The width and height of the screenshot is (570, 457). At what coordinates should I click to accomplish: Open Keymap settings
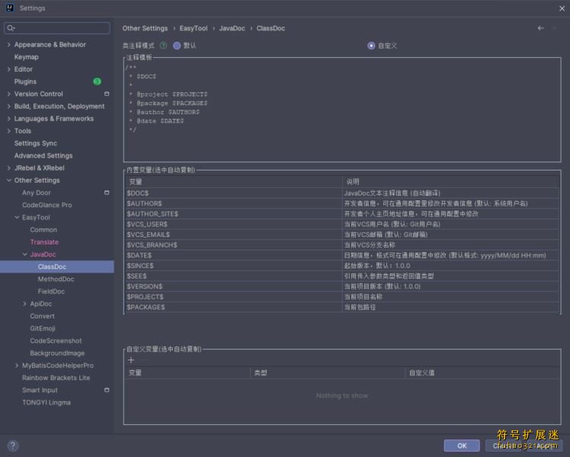26,57
